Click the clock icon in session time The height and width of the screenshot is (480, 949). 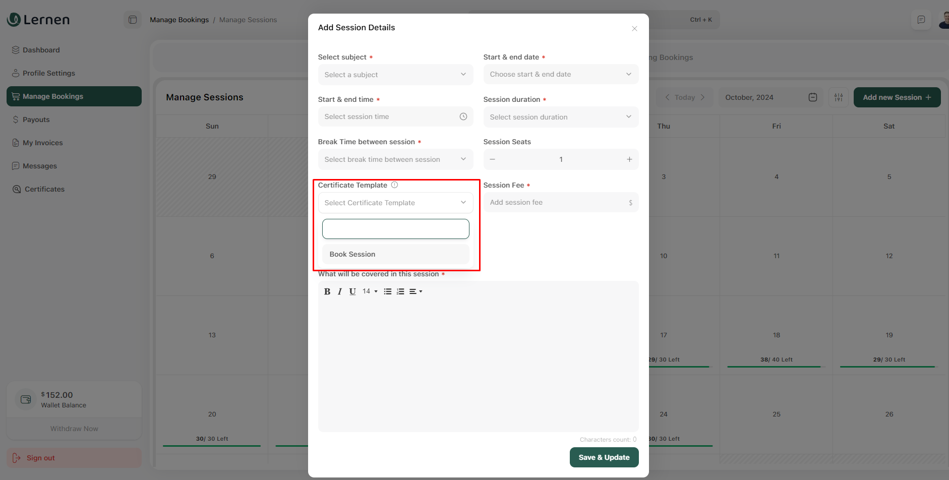(463, 116)
